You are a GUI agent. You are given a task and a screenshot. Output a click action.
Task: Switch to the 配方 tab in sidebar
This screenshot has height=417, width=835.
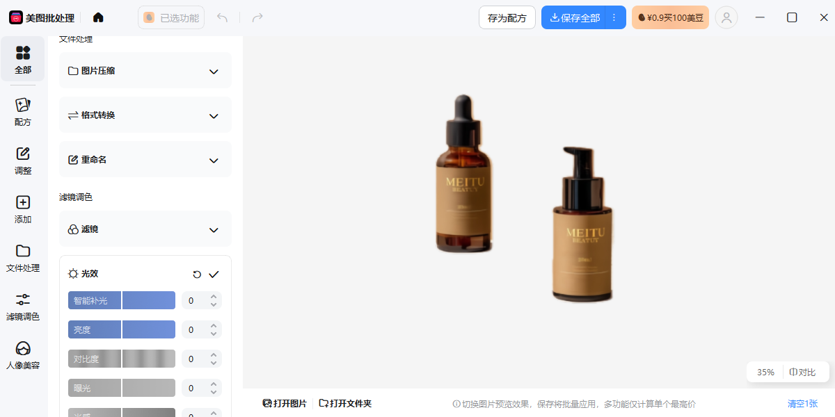pyautogui.click(x=23, y=112)
